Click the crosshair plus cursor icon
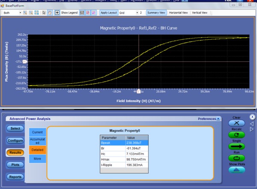Image resolution: width=257 pixels, height=189 pixels. (57, 13)
